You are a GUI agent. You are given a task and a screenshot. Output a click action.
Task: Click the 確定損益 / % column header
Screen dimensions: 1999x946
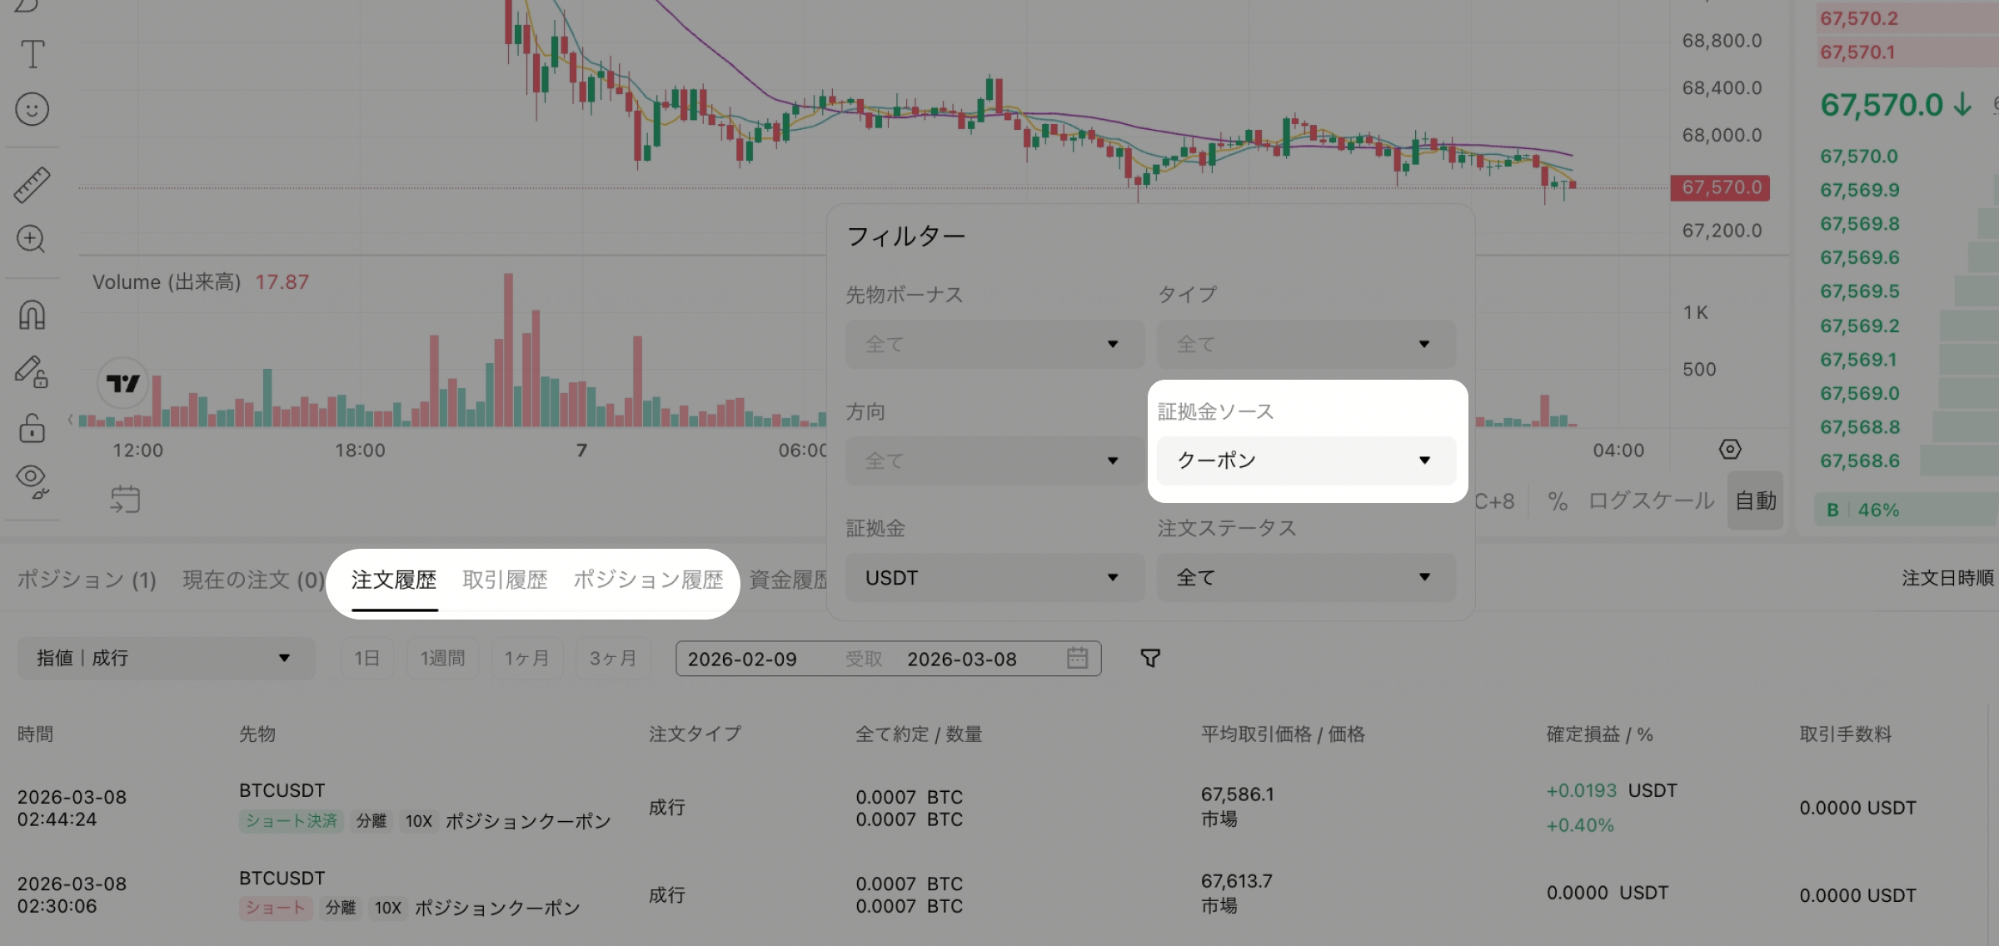point(1599,734)
